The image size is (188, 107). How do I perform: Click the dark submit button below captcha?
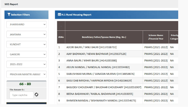[x=26, y=103]
